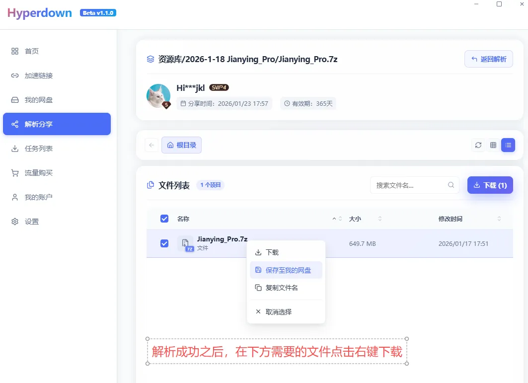Maximize the Hyperdown window

click(499, 4)
